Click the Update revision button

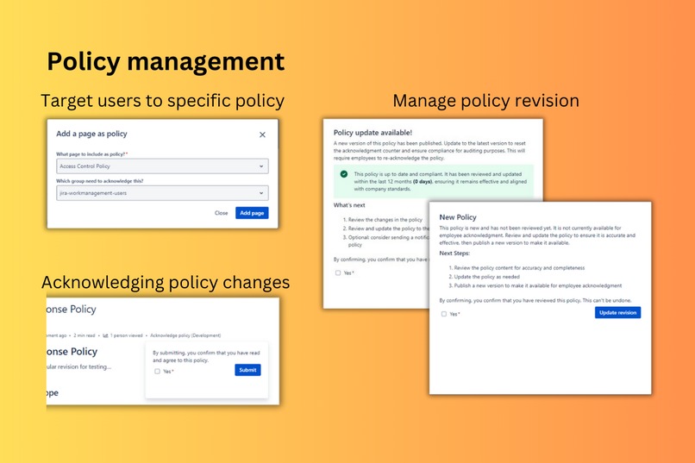coord(617,313)
